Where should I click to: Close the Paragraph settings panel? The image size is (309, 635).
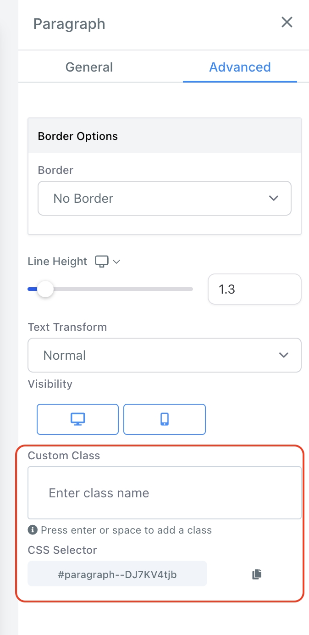pyautogui.click(x=287, y=22)
